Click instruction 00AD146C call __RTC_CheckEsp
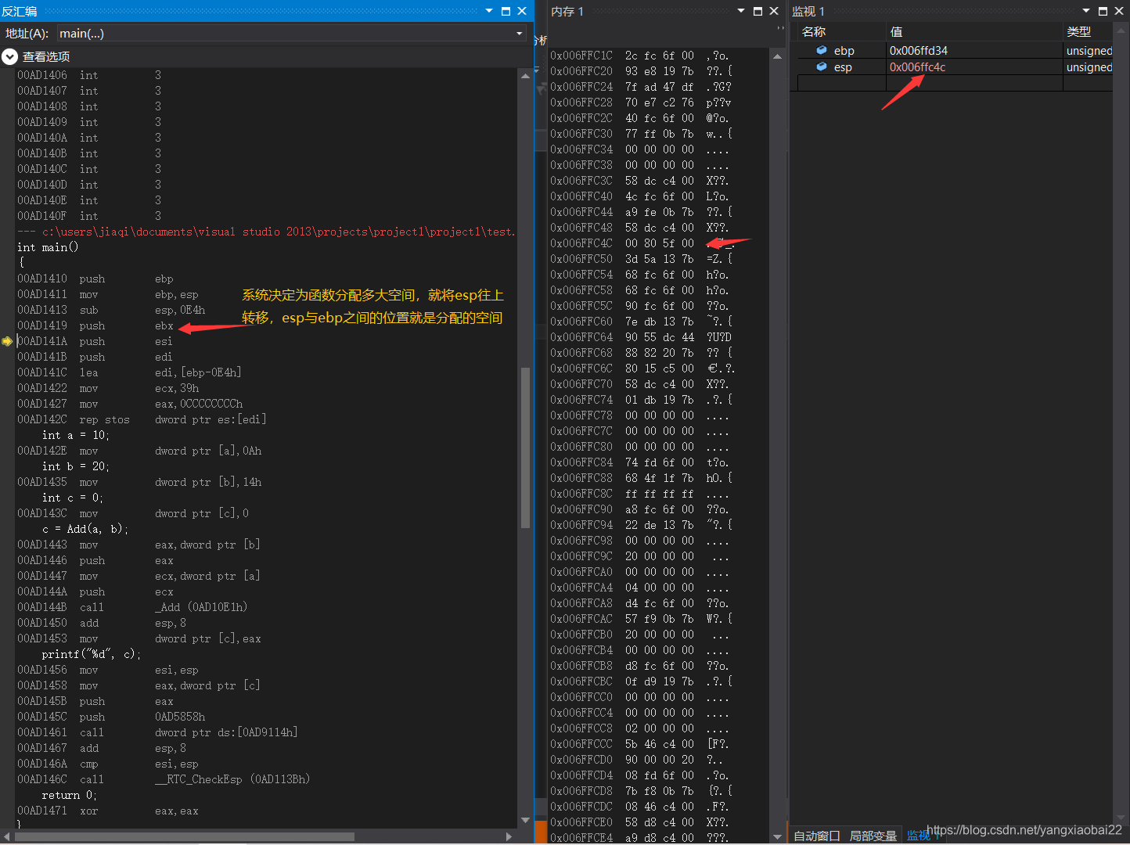Image resolution: width=1130 pixels, height=845 pixels. pos(164,779)
